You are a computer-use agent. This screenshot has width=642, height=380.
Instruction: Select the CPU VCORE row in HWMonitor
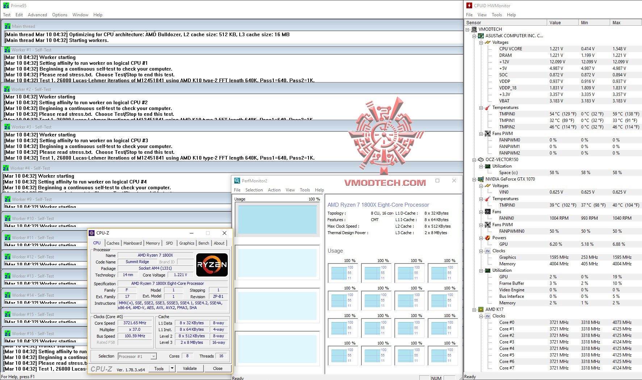click(x=553, y=49)
